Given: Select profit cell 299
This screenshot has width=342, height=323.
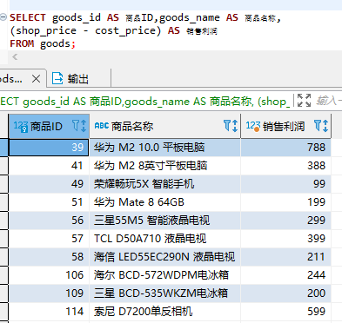Looking at the screenshot, I should (285, 221).
